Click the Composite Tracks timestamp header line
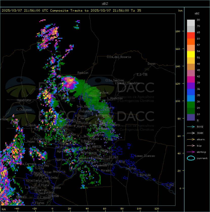 pos(71,11)
